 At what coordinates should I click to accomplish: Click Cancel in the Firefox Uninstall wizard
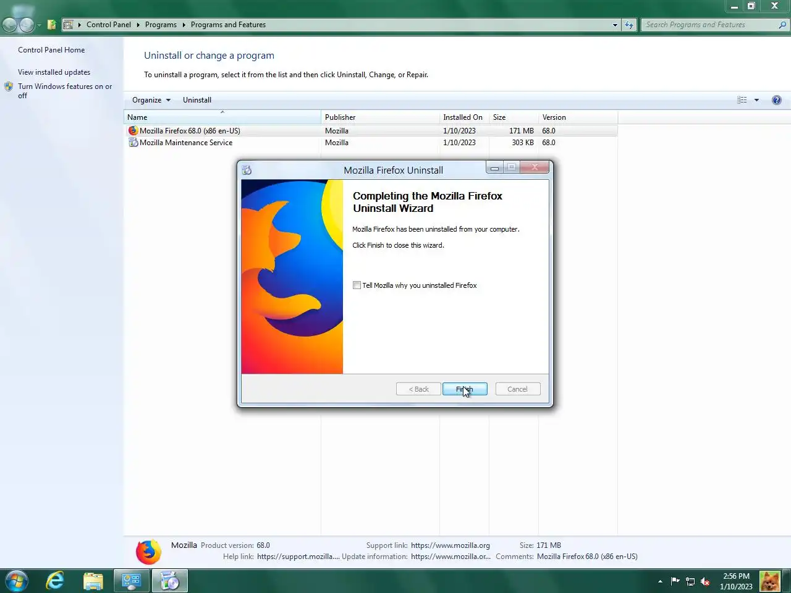pos(518,389)
